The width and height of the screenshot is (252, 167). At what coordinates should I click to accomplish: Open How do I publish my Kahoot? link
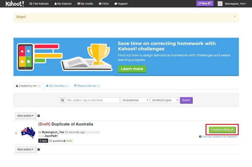[220, 137]
